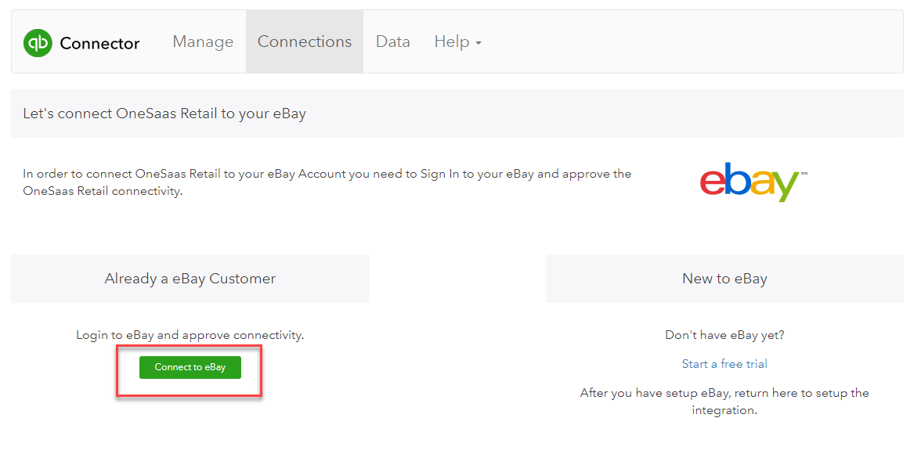The height and width of the screenshot is (472, 914).
Task: Click the Connect to eBay button
Action: (x=190, y=367)
